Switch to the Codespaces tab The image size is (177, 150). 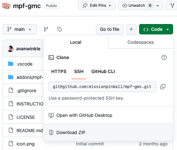[141, 42]
